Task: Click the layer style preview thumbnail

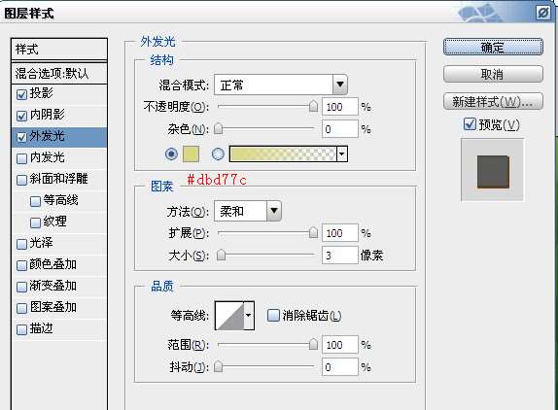Action: pos(493,170)
